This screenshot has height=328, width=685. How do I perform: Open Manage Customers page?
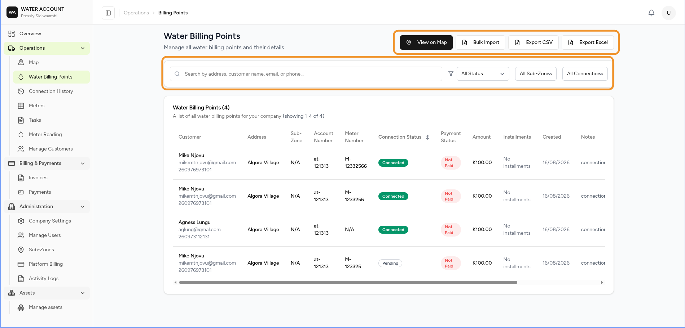coord(51,149)
